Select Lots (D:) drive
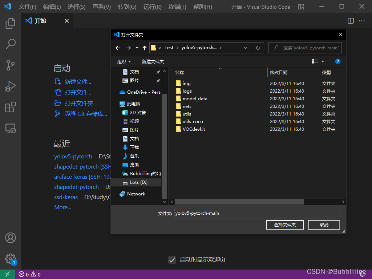This screenshot has width=372, height=279. click(136, 182)
